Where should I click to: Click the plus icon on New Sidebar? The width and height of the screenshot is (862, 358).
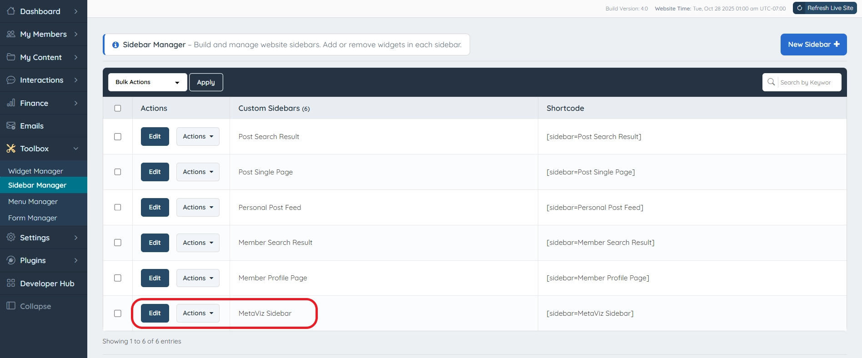(837, 44)
